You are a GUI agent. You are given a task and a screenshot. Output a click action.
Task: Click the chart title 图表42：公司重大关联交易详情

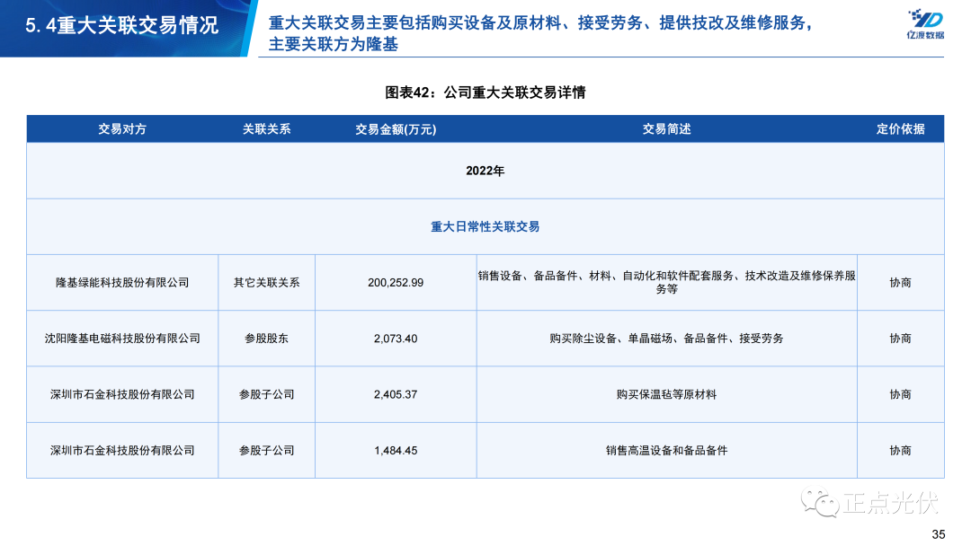[x=485, y=92]
